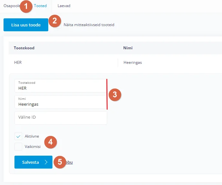Click the Nimi column header

coord(128,48)
